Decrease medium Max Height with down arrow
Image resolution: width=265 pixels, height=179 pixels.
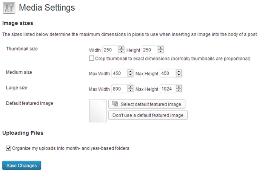click(x=179, y=75)
